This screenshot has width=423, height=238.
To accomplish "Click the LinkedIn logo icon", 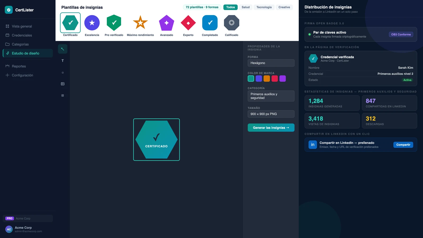I will (313, 145).
